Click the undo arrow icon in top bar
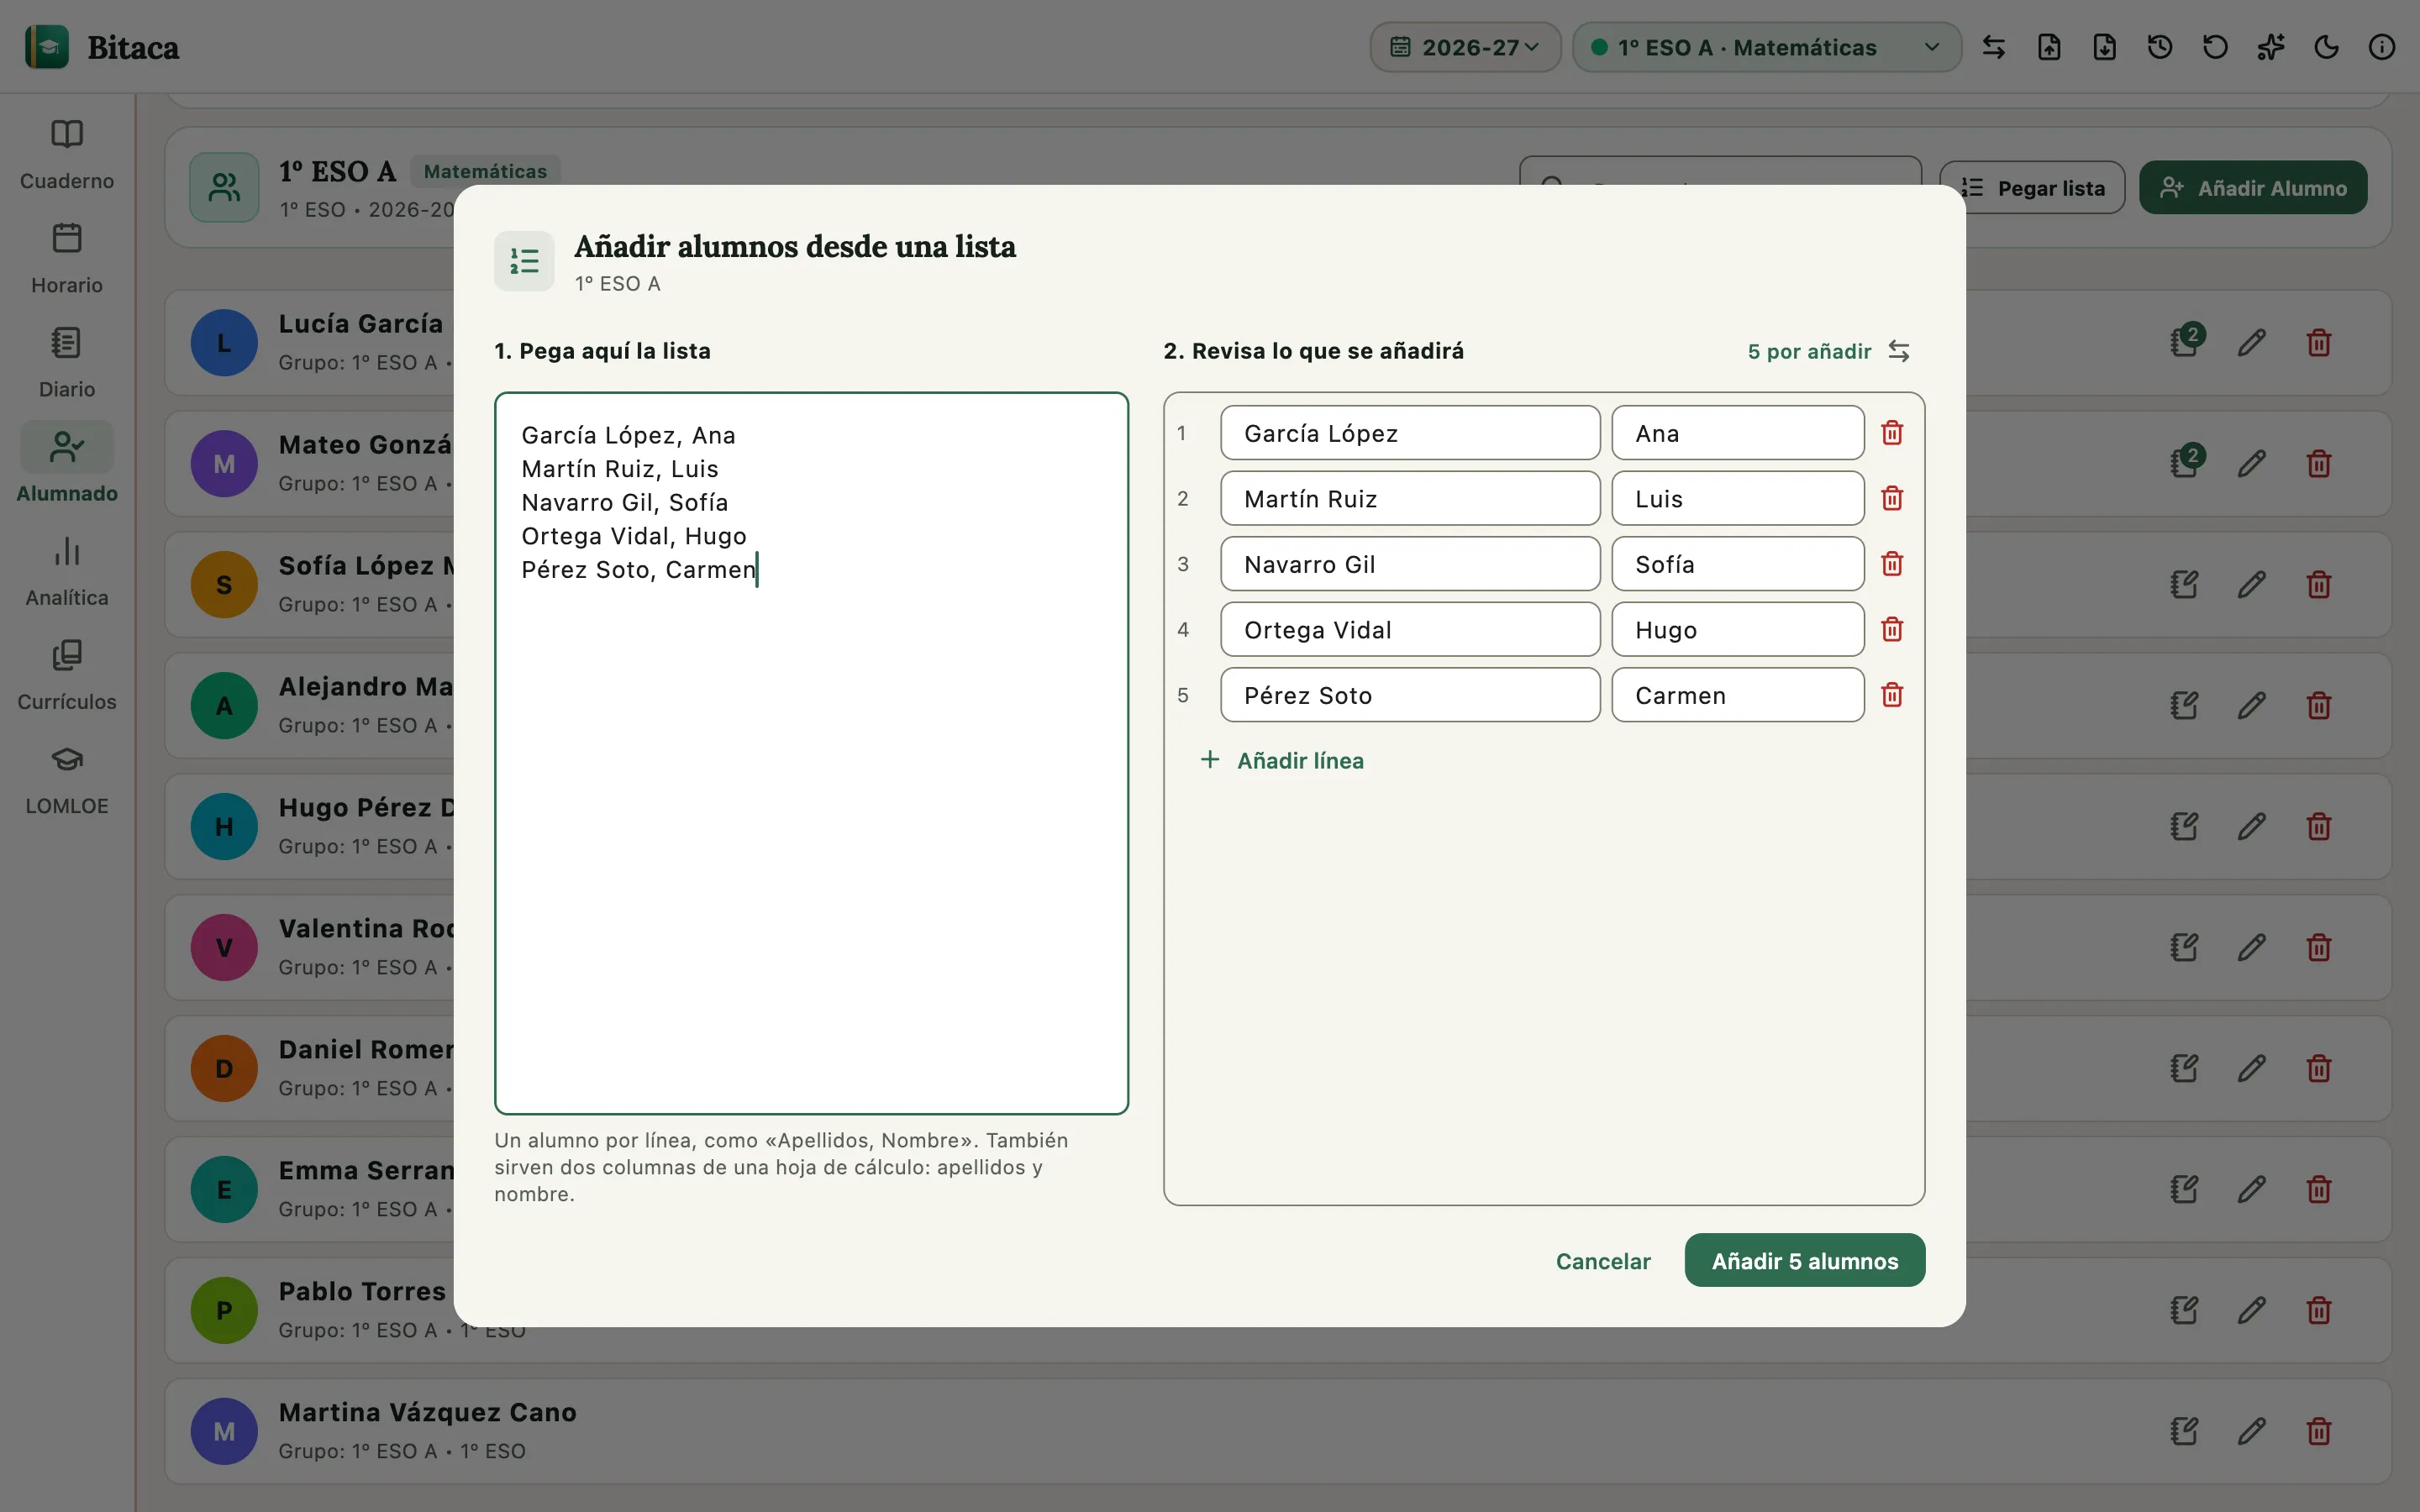Screen dimensions: 2420x1512 [x=2215, y=47]
